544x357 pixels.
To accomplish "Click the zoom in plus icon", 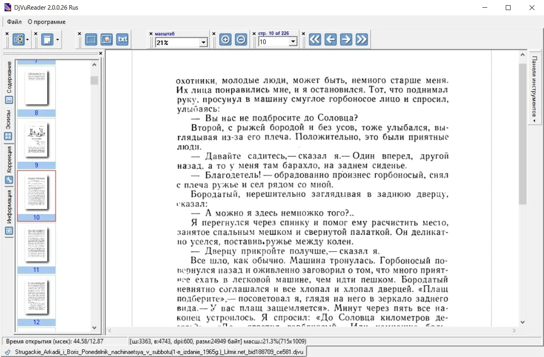I will pyautogui.click(x=225, y=39).
